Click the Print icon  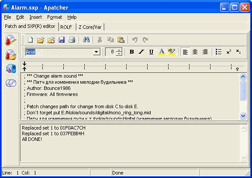72,40
